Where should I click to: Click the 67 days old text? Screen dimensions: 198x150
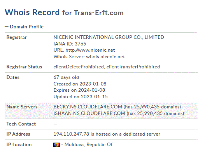[66, 77]
